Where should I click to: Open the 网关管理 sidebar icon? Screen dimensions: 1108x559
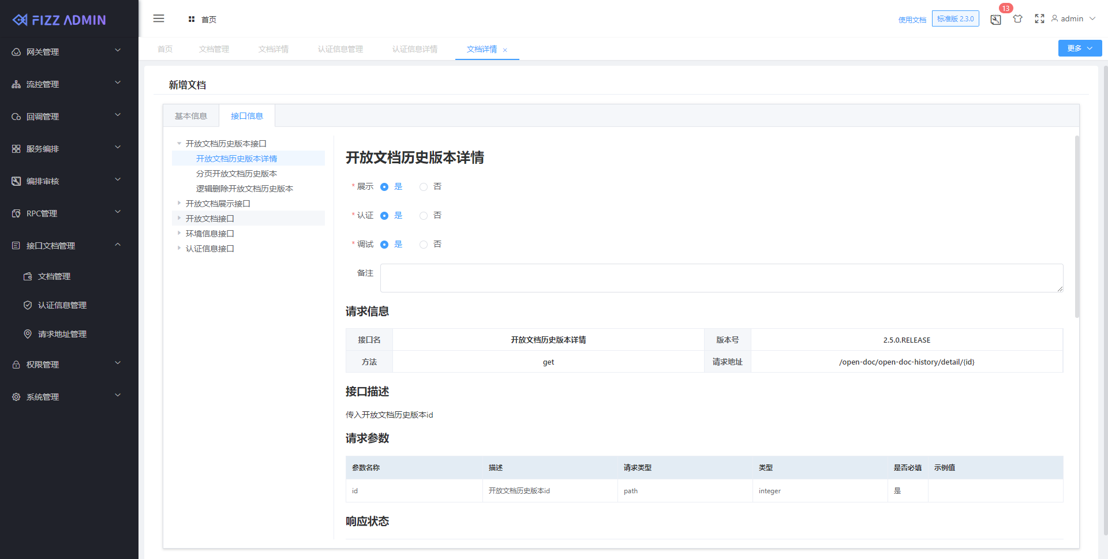click(16, 51)
